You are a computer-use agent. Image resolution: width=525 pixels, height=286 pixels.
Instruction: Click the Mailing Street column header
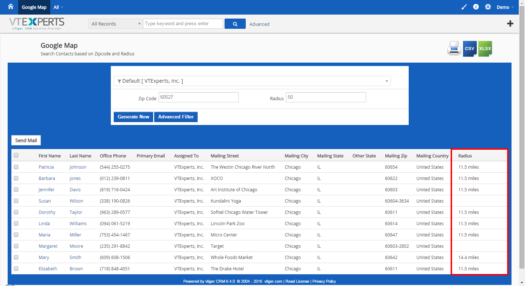click(225, 156)
